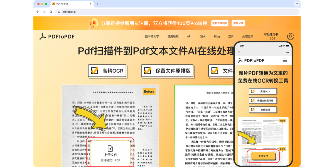Image resolution: width=334 pixels, height=167 pixels.
Task: Open 定价 menu item
Action: tap(231, 36)
